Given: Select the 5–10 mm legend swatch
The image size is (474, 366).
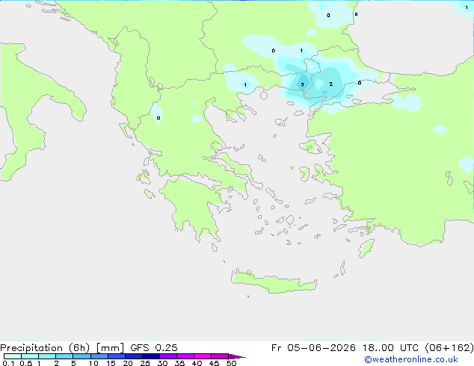Looking at the screenshot, I should pos(81,356).
